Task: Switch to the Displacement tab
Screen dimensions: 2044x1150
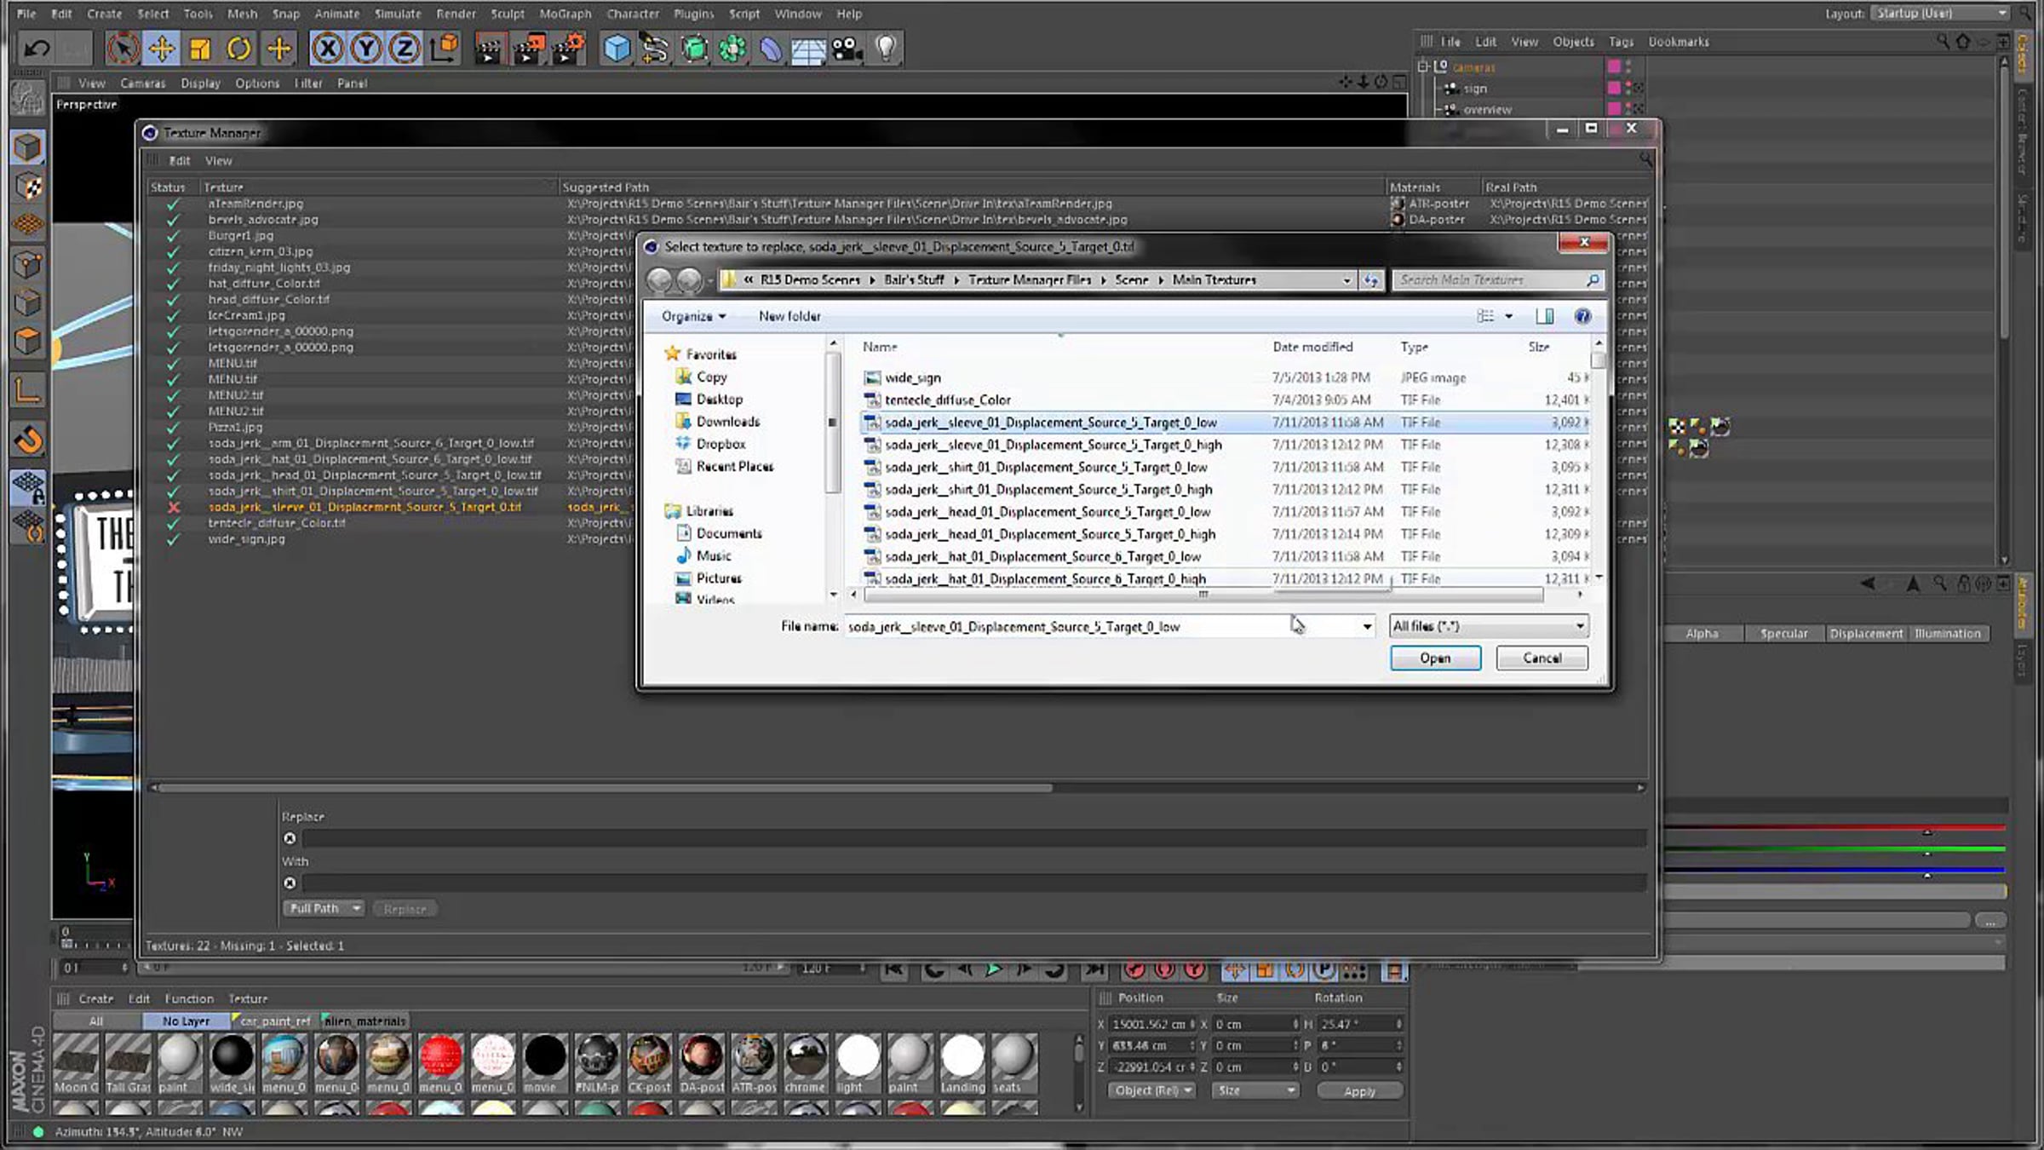Action: (1865, 633)
